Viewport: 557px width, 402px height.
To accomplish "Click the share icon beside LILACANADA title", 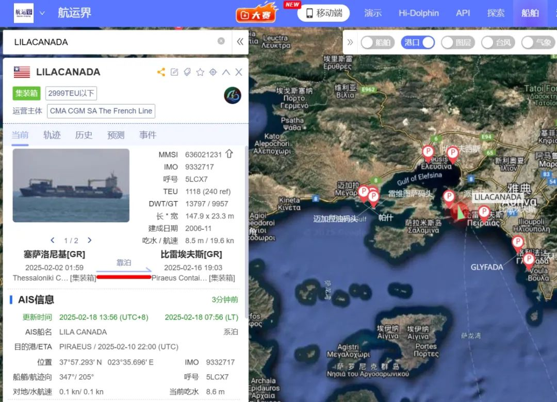I will [x=161, y=72].
